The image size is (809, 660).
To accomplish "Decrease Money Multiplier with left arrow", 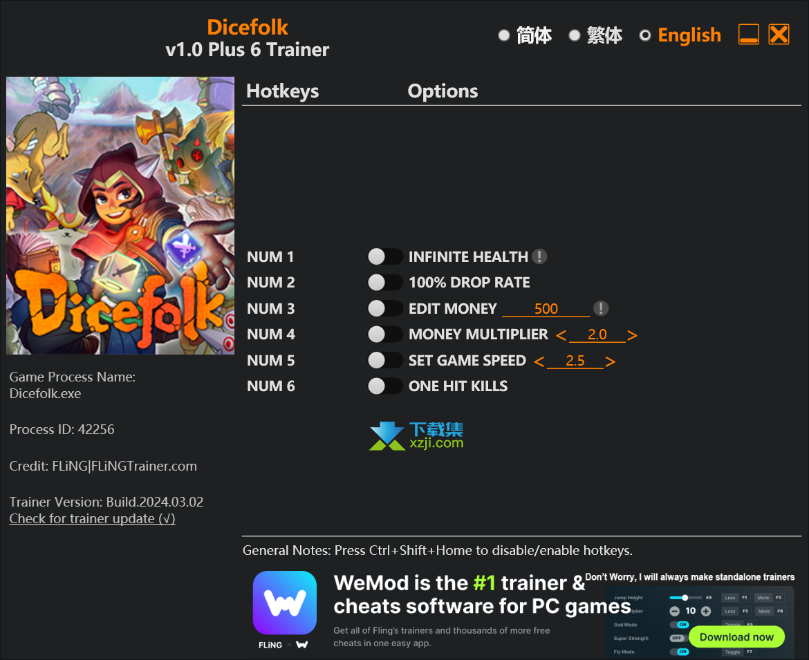I will [561, 335].
